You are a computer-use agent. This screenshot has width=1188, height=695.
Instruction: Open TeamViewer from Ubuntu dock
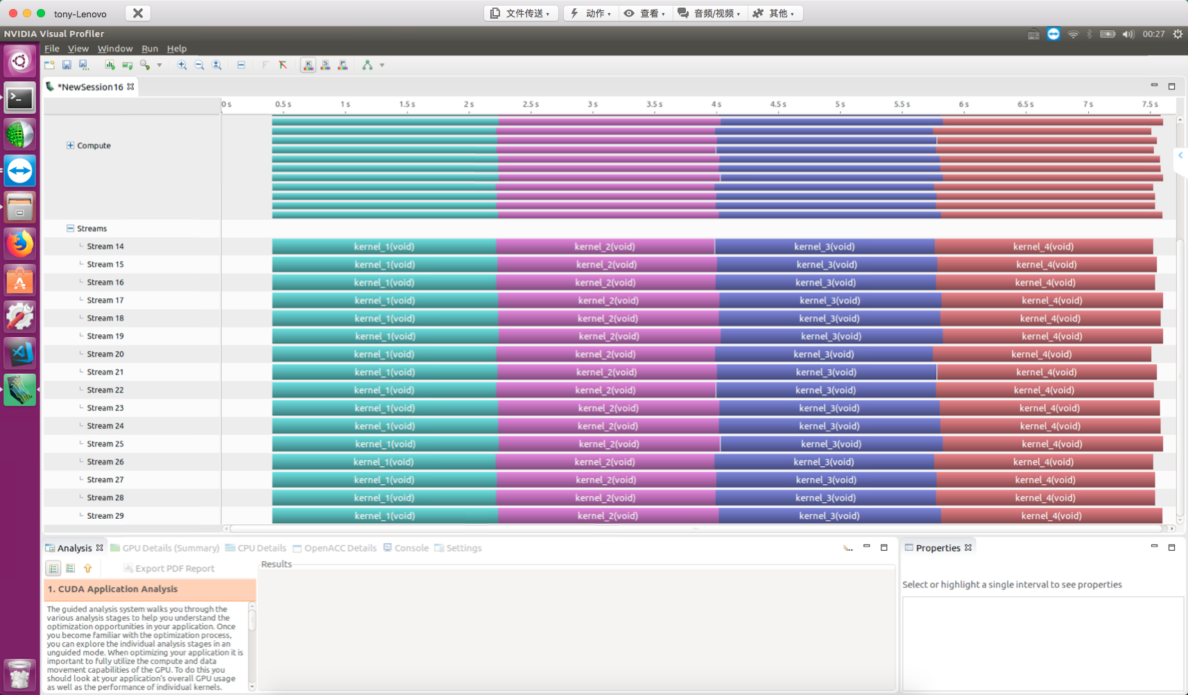click(x=19, y=171)
